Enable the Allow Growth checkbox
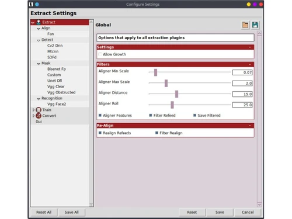Viewport: 292px width, 219px height. tap(100, 54)
